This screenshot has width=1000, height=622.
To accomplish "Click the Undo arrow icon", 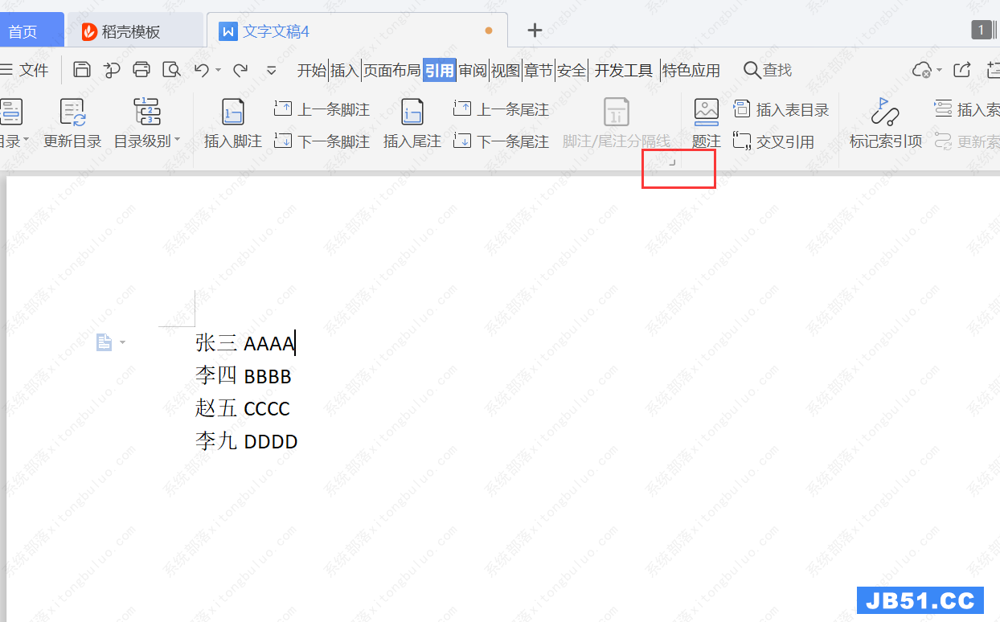I will coord(202,70).
